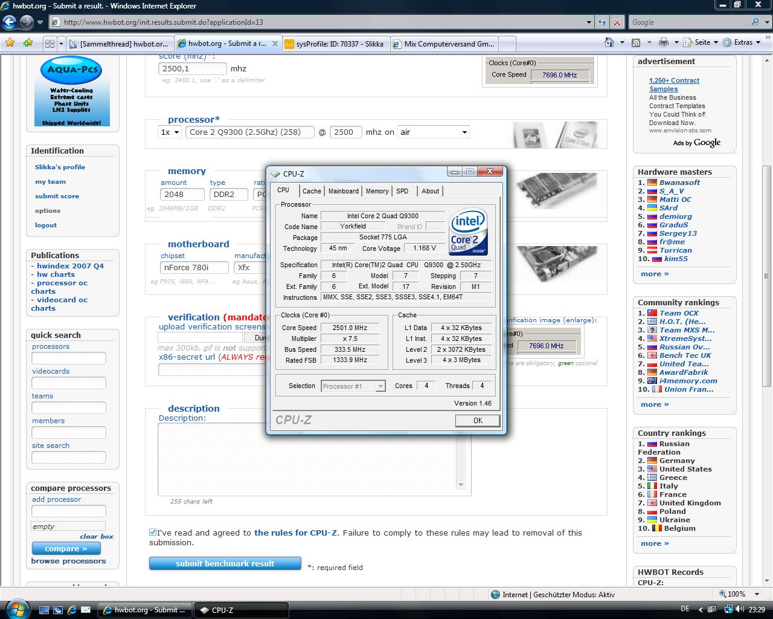Launch Internet Explorer from Quick Launch
773x619 pixels.
pos(72,610)
